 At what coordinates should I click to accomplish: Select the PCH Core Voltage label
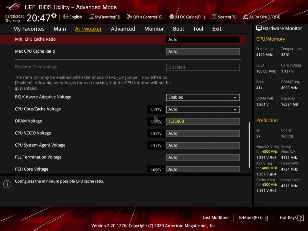[32, 169]
